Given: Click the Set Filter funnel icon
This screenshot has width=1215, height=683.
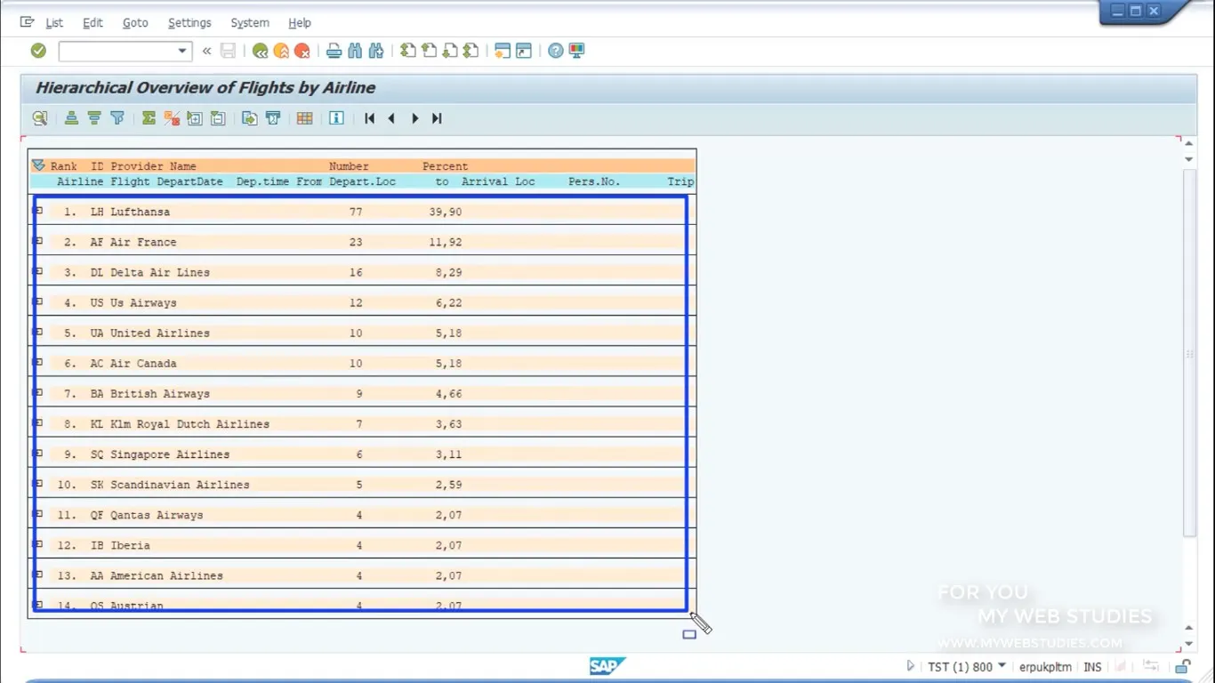Looking at the screenshot, I should point(117,118).
